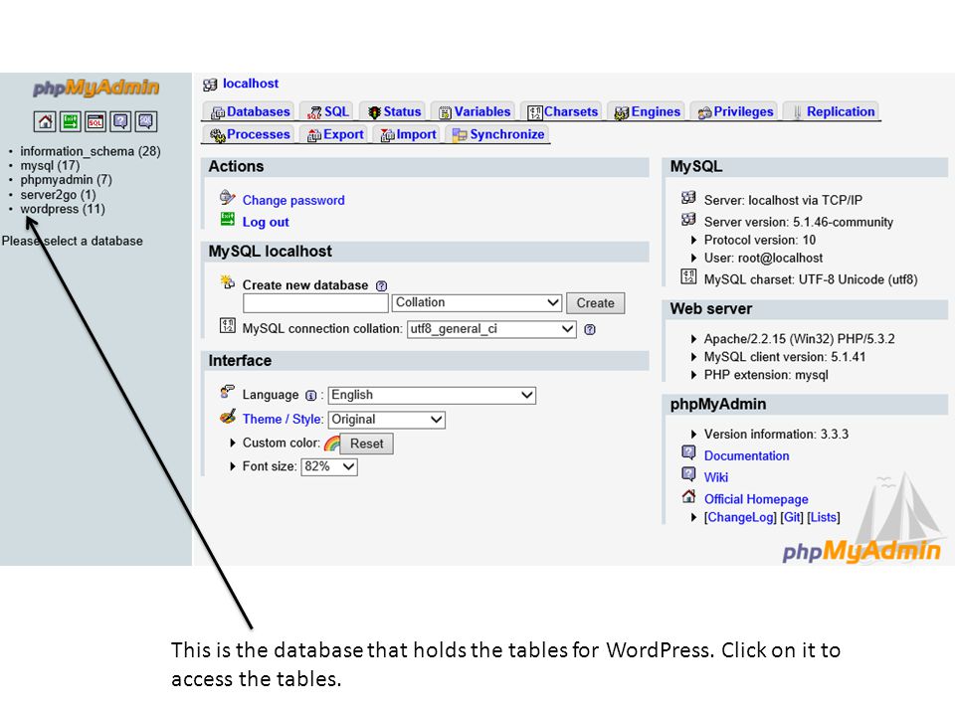Click the Log out link
This screenshot has height=716, width=955.
266,222
